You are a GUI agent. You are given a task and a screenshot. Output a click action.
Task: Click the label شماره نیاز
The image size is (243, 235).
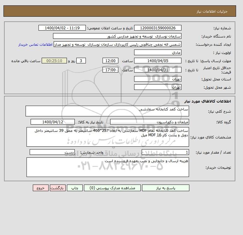(x=222, y=28)
